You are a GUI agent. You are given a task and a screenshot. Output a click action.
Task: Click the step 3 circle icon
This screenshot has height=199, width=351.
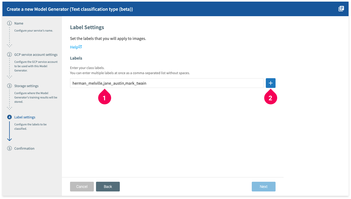[9, 86]
